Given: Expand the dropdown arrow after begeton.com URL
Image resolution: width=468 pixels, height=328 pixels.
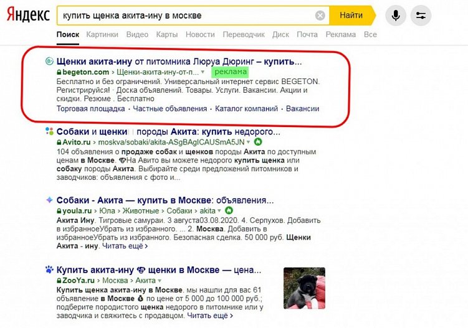Looking at the screenshot, I should 203,72.
